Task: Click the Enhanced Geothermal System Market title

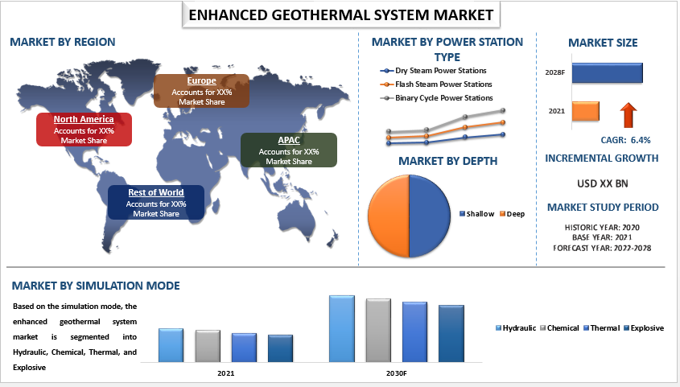Action: click(x=339, y=14)
